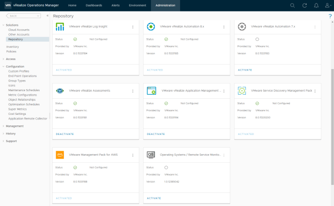
Task: Go to the Home tab
Action: point(72,6)
